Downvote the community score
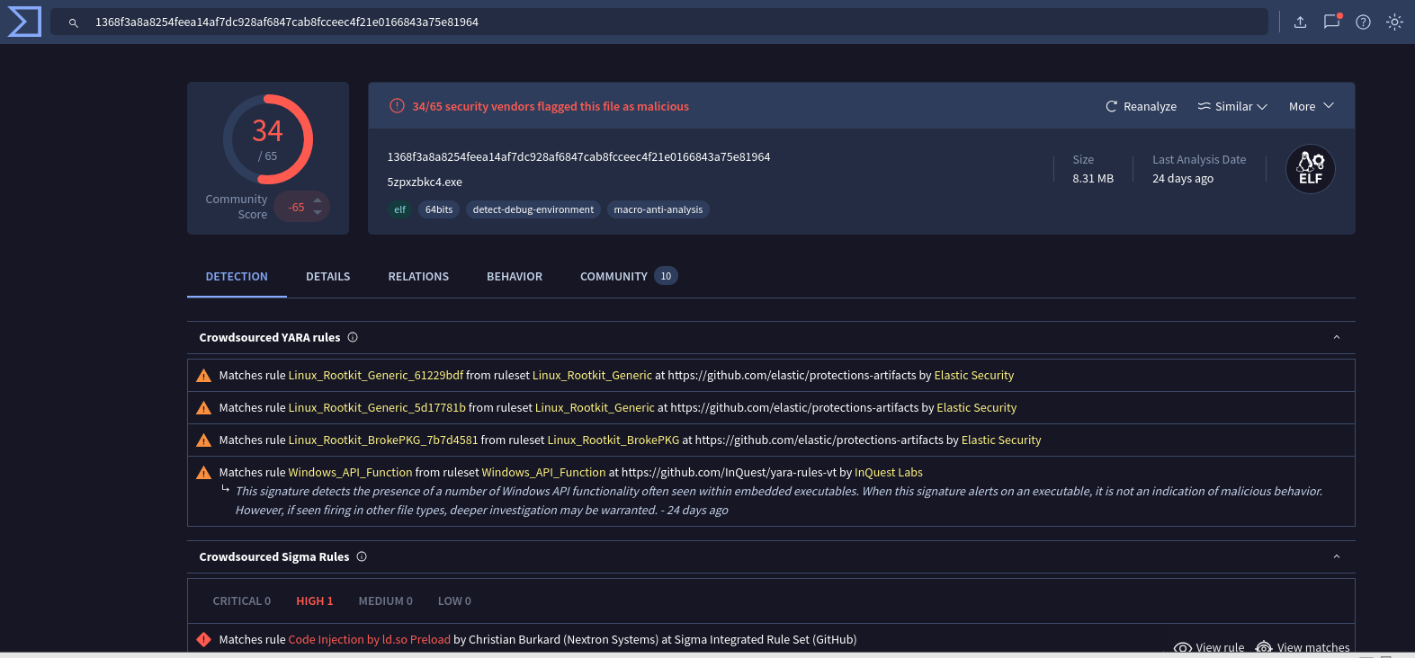 [318, 213]
